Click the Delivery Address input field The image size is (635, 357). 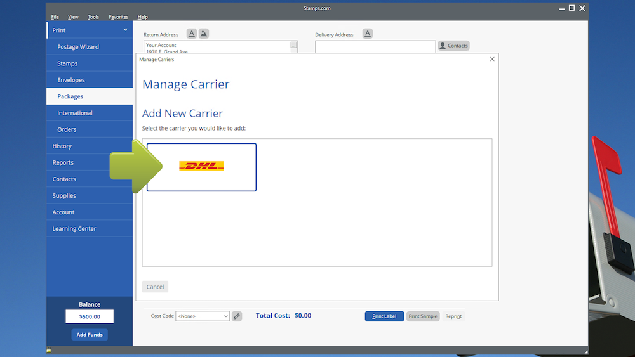click(x=375, y=46)
